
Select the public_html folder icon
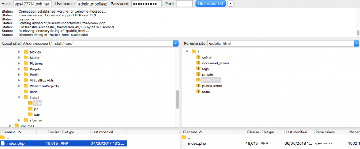click(x=198, y=80)
